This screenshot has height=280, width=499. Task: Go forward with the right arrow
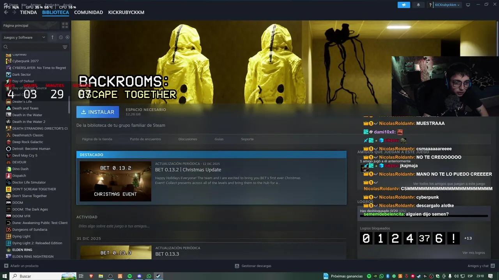(x=14, y=12)
